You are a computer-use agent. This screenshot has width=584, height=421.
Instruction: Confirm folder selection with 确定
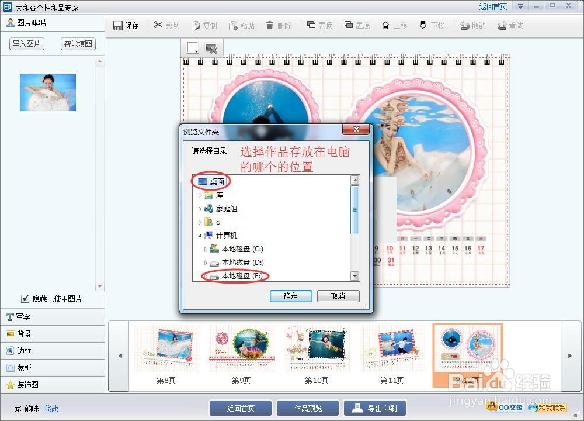[x=290, y=296]
